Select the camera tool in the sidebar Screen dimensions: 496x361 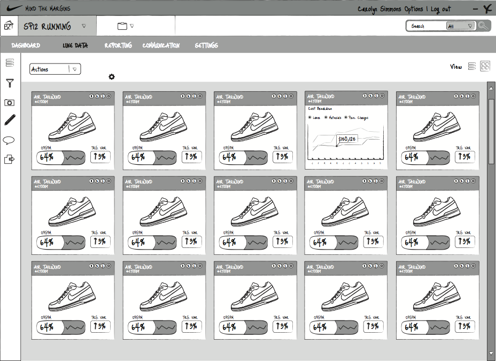click(x=10, y=102)
